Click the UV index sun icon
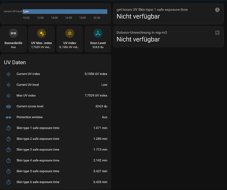This screenshot has height=190, width=227. pyautogui.click(x=70, y=33)
